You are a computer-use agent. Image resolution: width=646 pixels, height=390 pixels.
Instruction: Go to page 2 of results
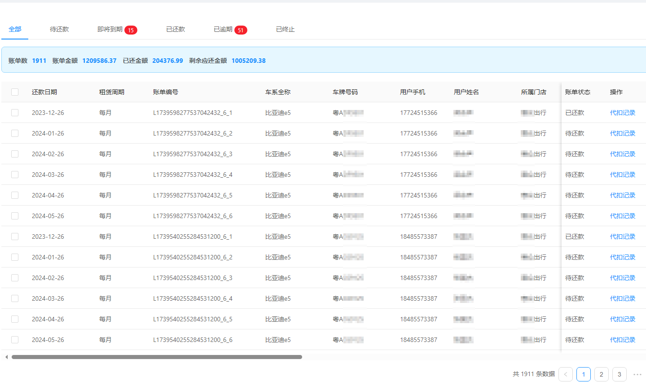tap(601, 374)
